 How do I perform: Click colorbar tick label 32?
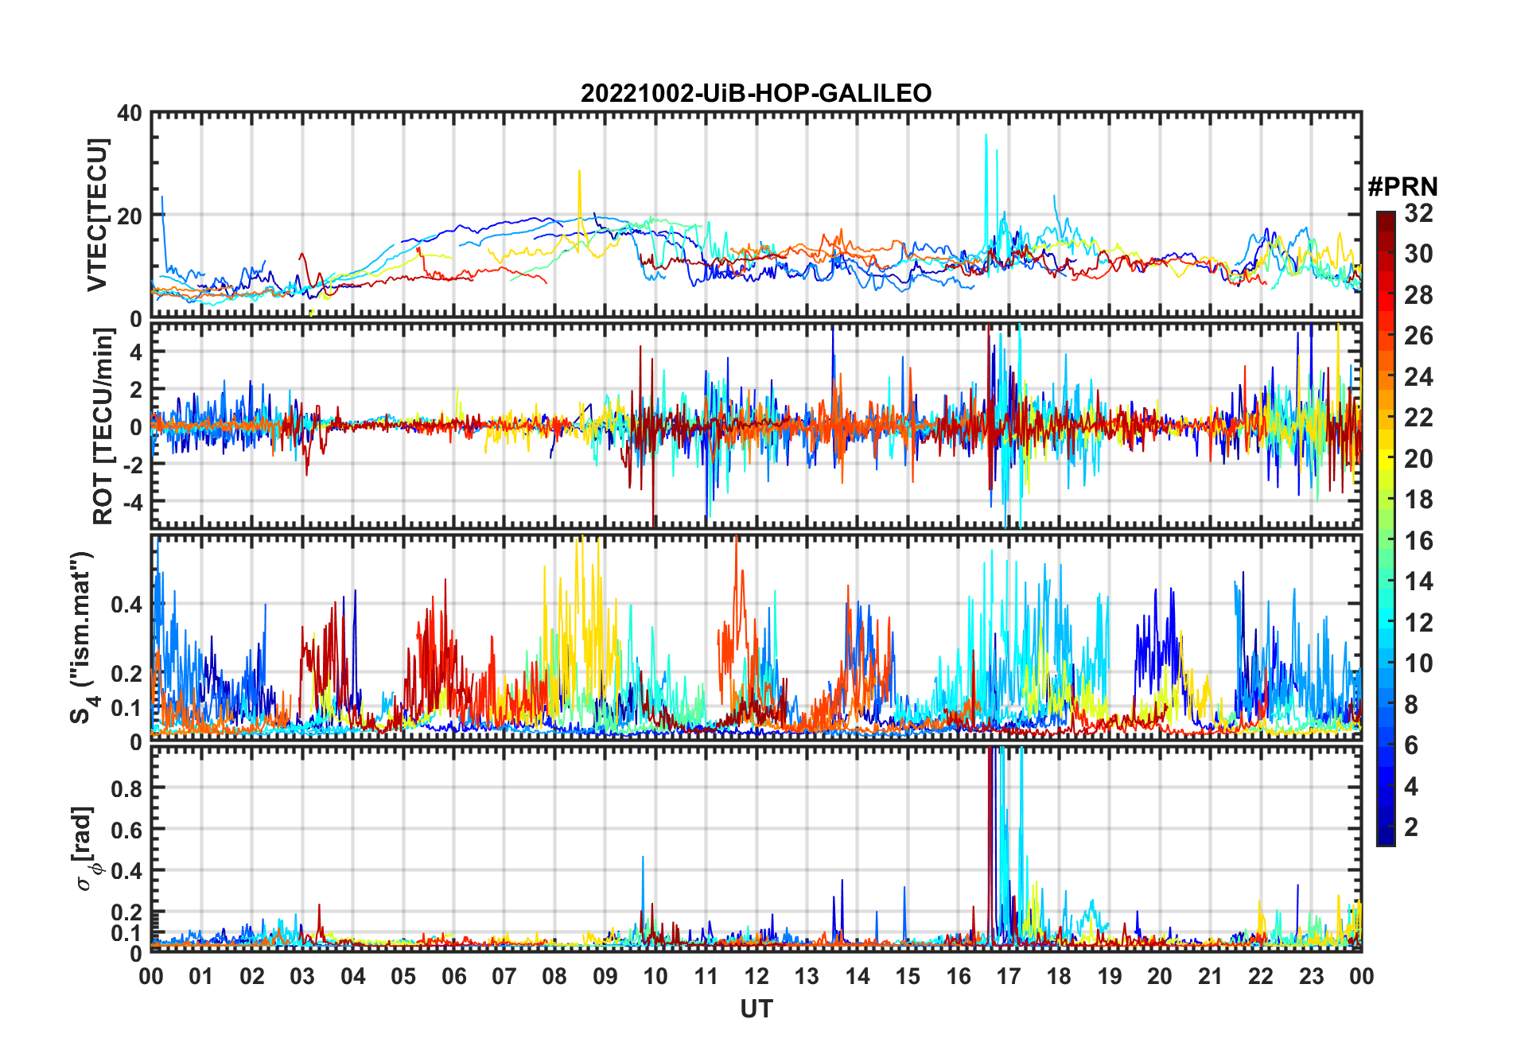tap(1418, 213)
